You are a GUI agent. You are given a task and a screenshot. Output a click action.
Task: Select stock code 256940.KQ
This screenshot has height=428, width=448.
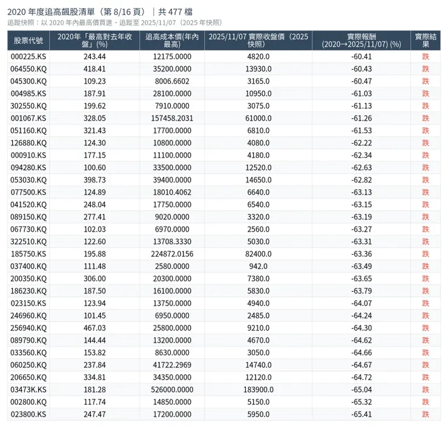pyautogui.click(x=28, y=328)
